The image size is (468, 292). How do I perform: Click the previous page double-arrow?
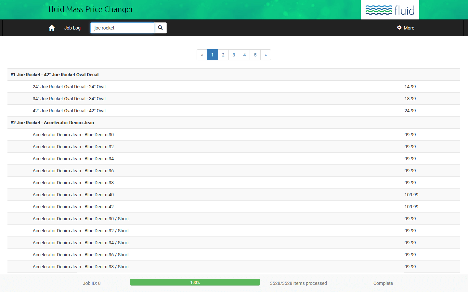pyautogui.click(x=202, y=55)
